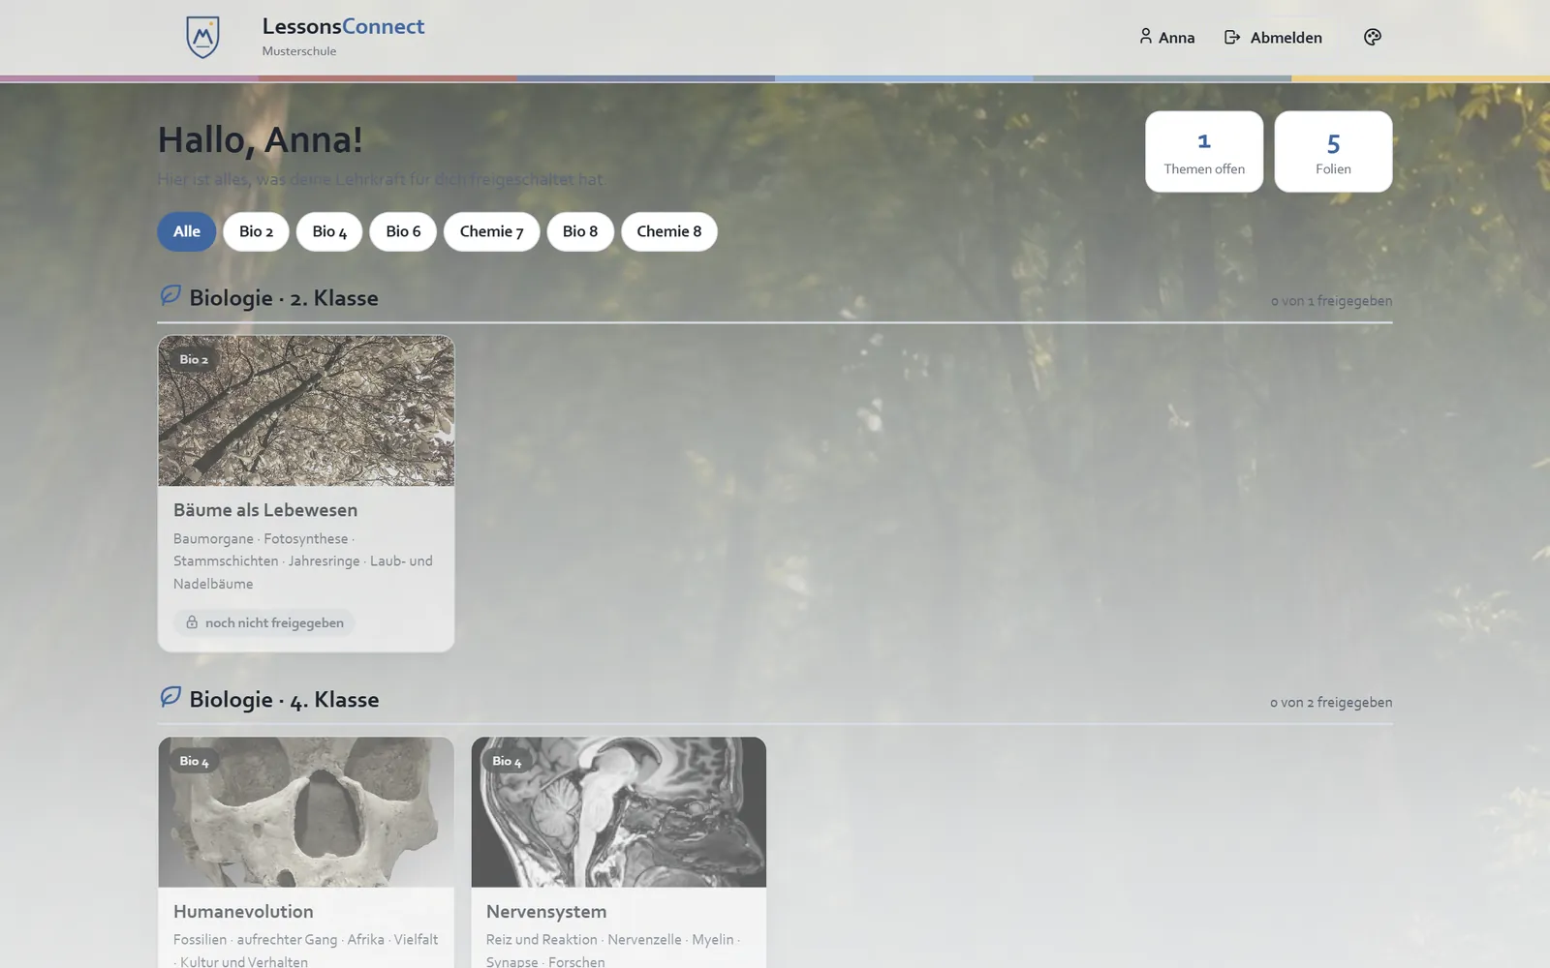Filter by Chemie 7 chip

[491, 231]
